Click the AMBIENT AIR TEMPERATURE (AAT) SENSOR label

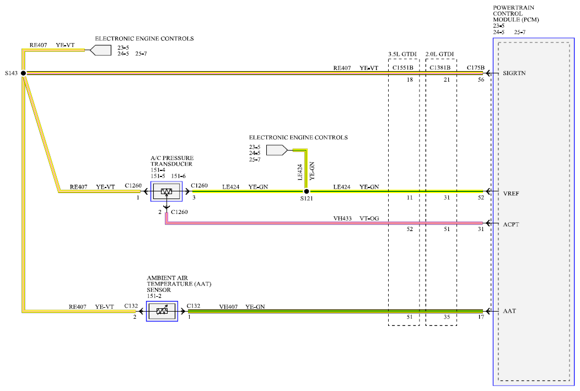pyautogui.click(x=179, y=283)
